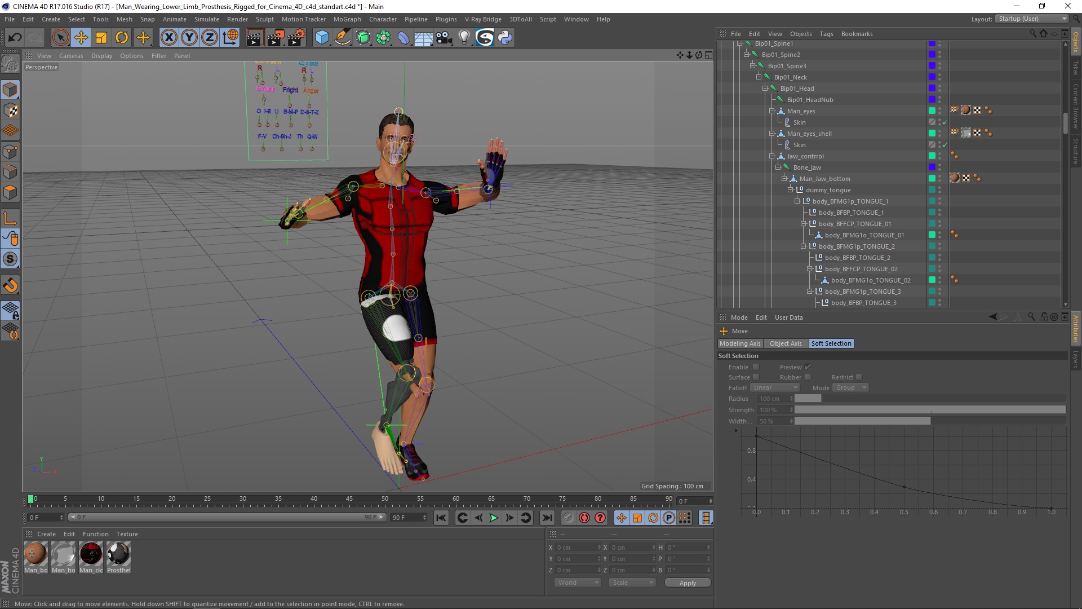Open the MoGraph menu

pos(347,19)
